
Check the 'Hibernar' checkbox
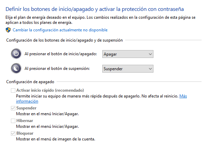[x=13, y=121]
